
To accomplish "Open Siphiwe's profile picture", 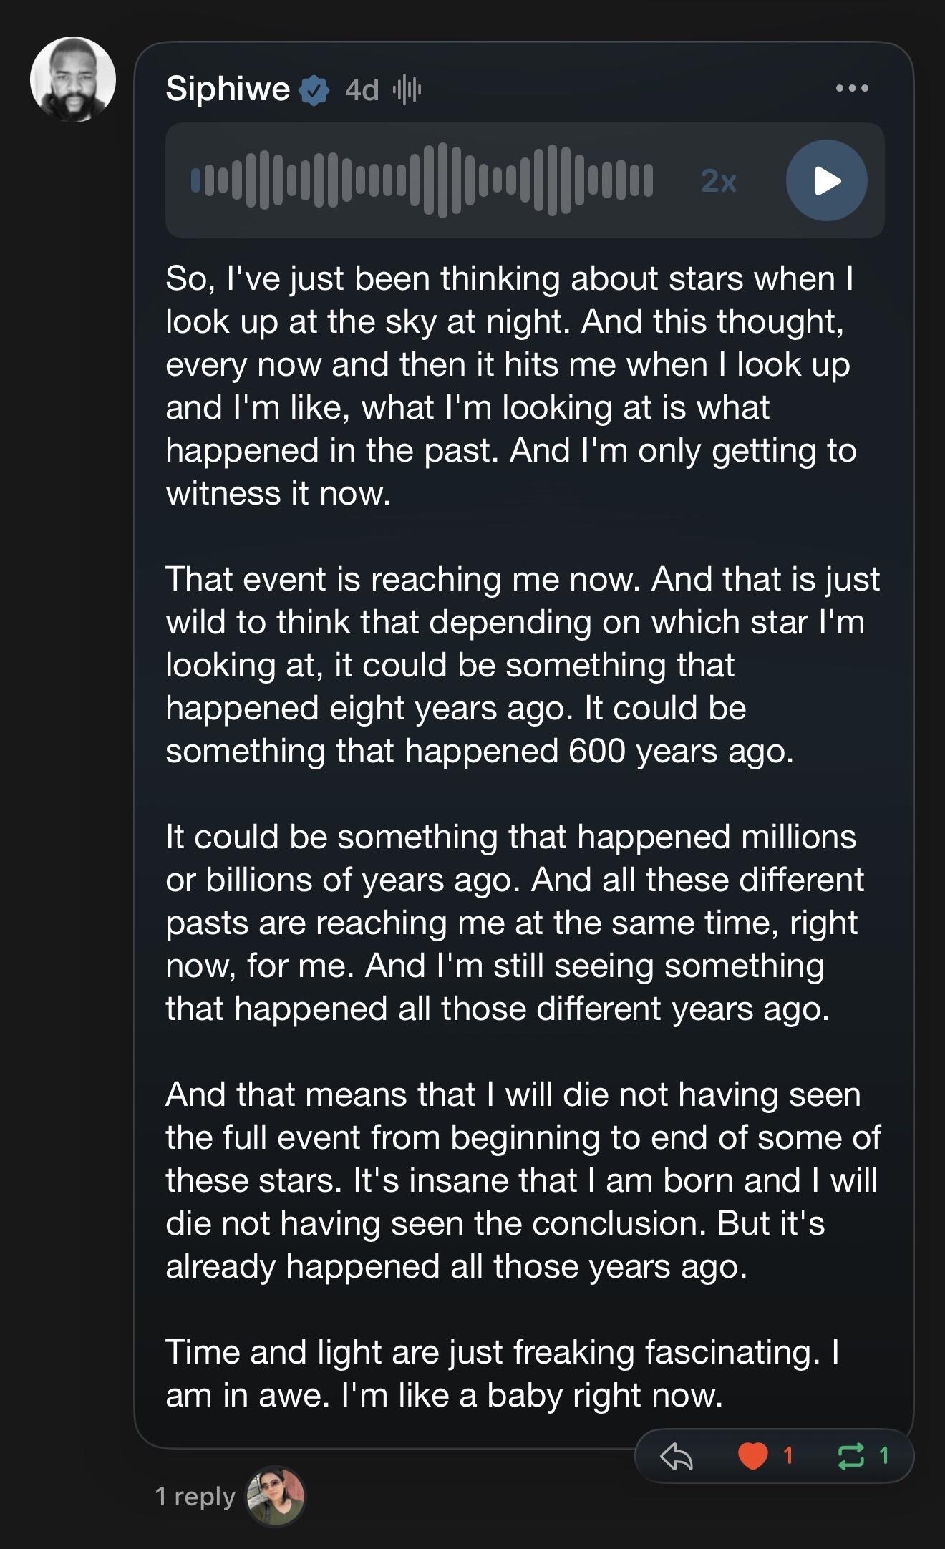I will point(73,79).
